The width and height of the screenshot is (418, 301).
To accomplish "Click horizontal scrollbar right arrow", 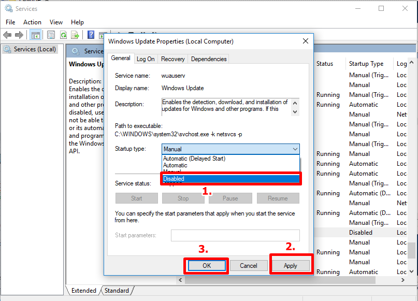I will (x=403, y=280).
